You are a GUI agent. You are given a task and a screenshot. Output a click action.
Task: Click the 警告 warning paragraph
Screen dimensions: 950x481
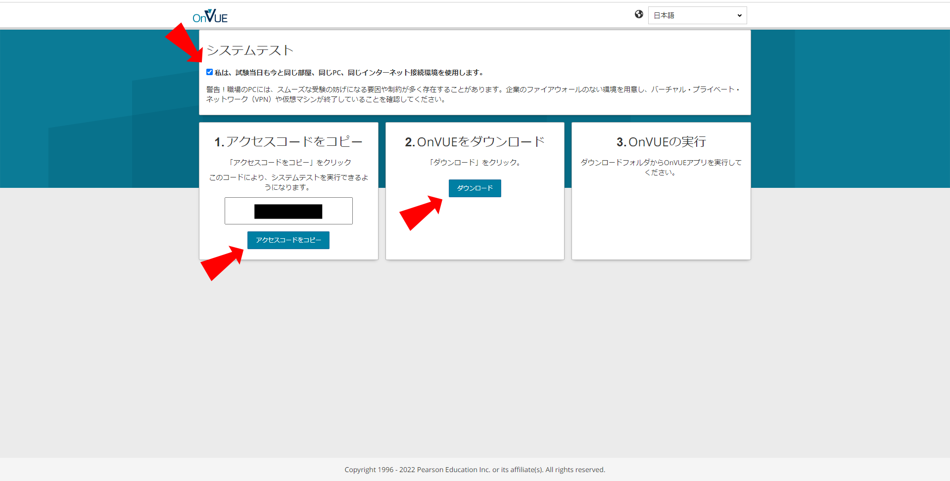pyautogui.click(x=474, y=94)
